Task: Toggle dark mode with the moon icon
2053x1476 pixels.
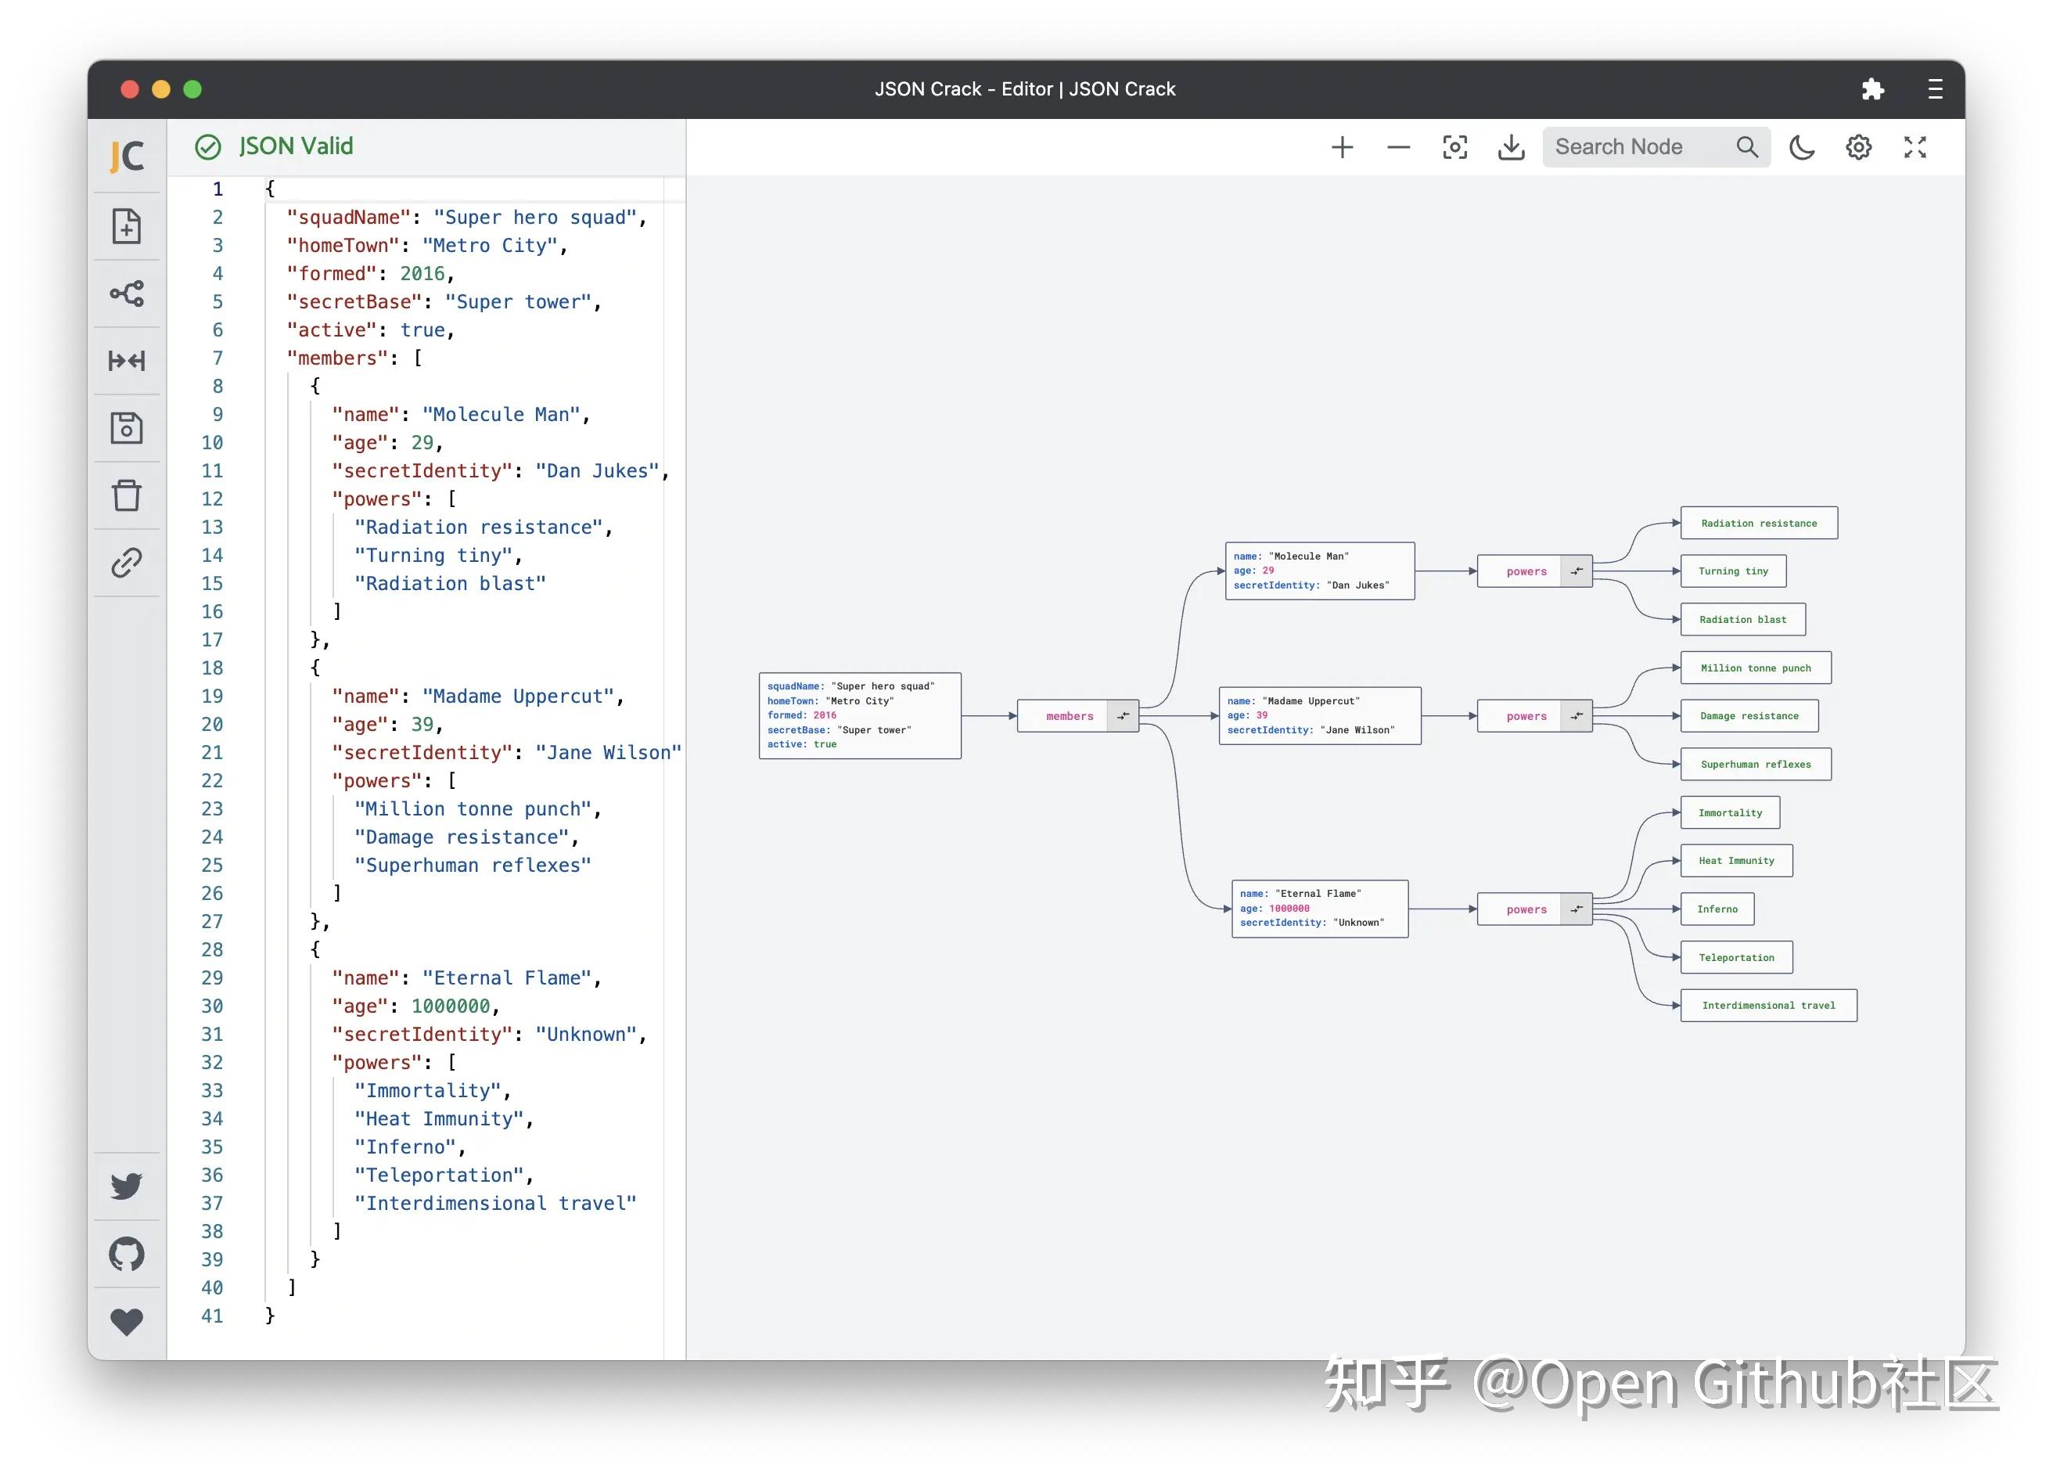Action: pyautogui.click(x=1801, y=146)
